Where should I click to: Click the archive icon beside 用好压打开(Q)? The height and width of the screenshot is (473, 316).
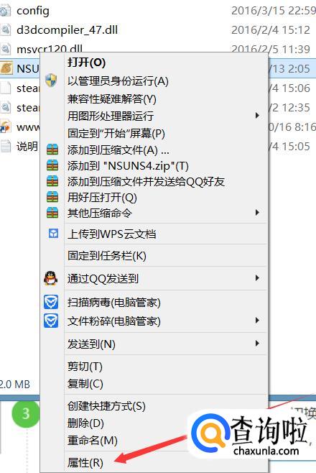tap(52, 197)
